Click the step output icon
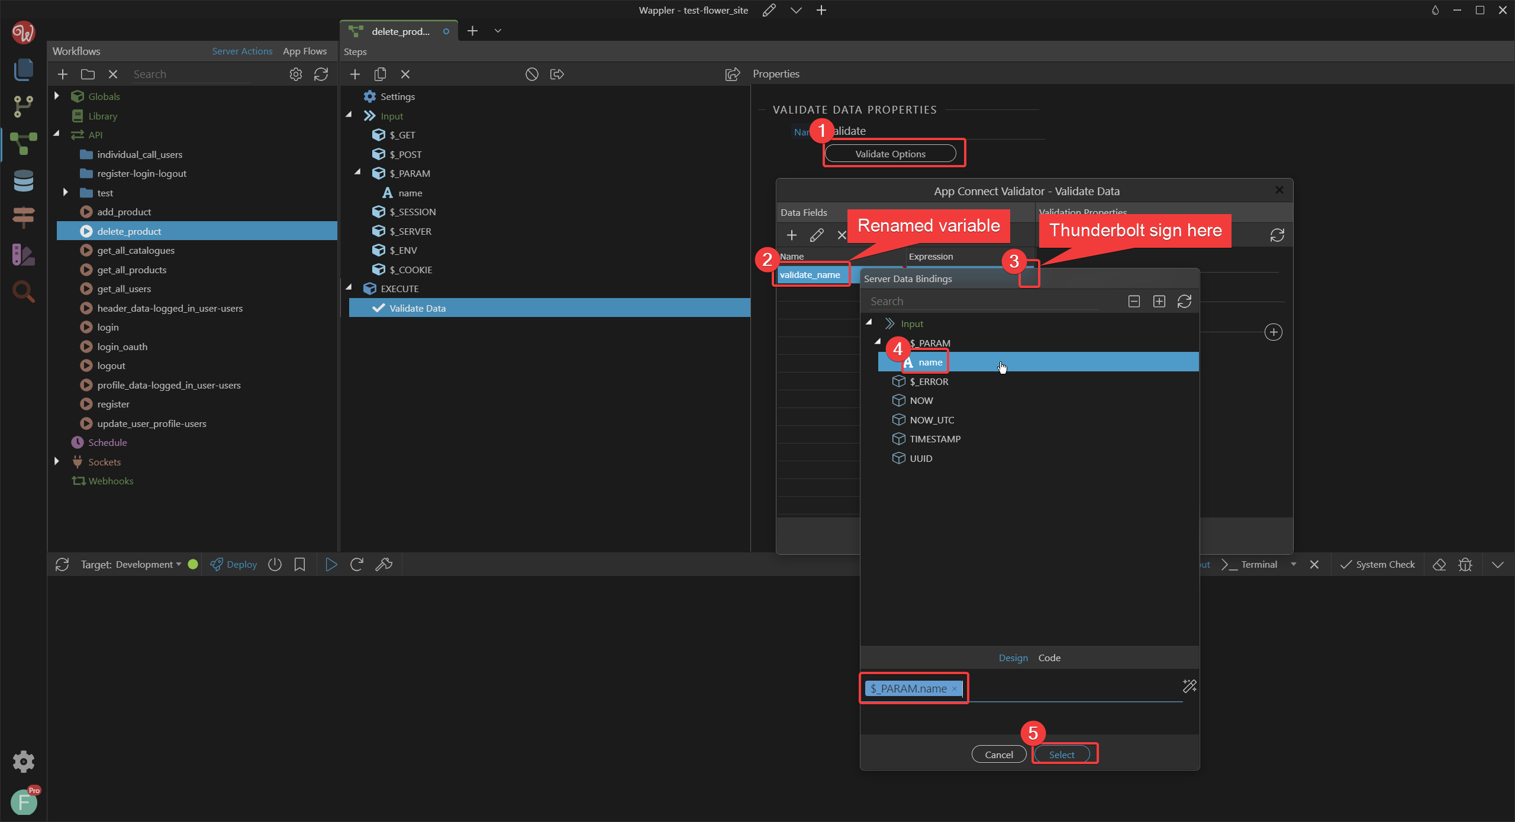 (x=557, y=74)
